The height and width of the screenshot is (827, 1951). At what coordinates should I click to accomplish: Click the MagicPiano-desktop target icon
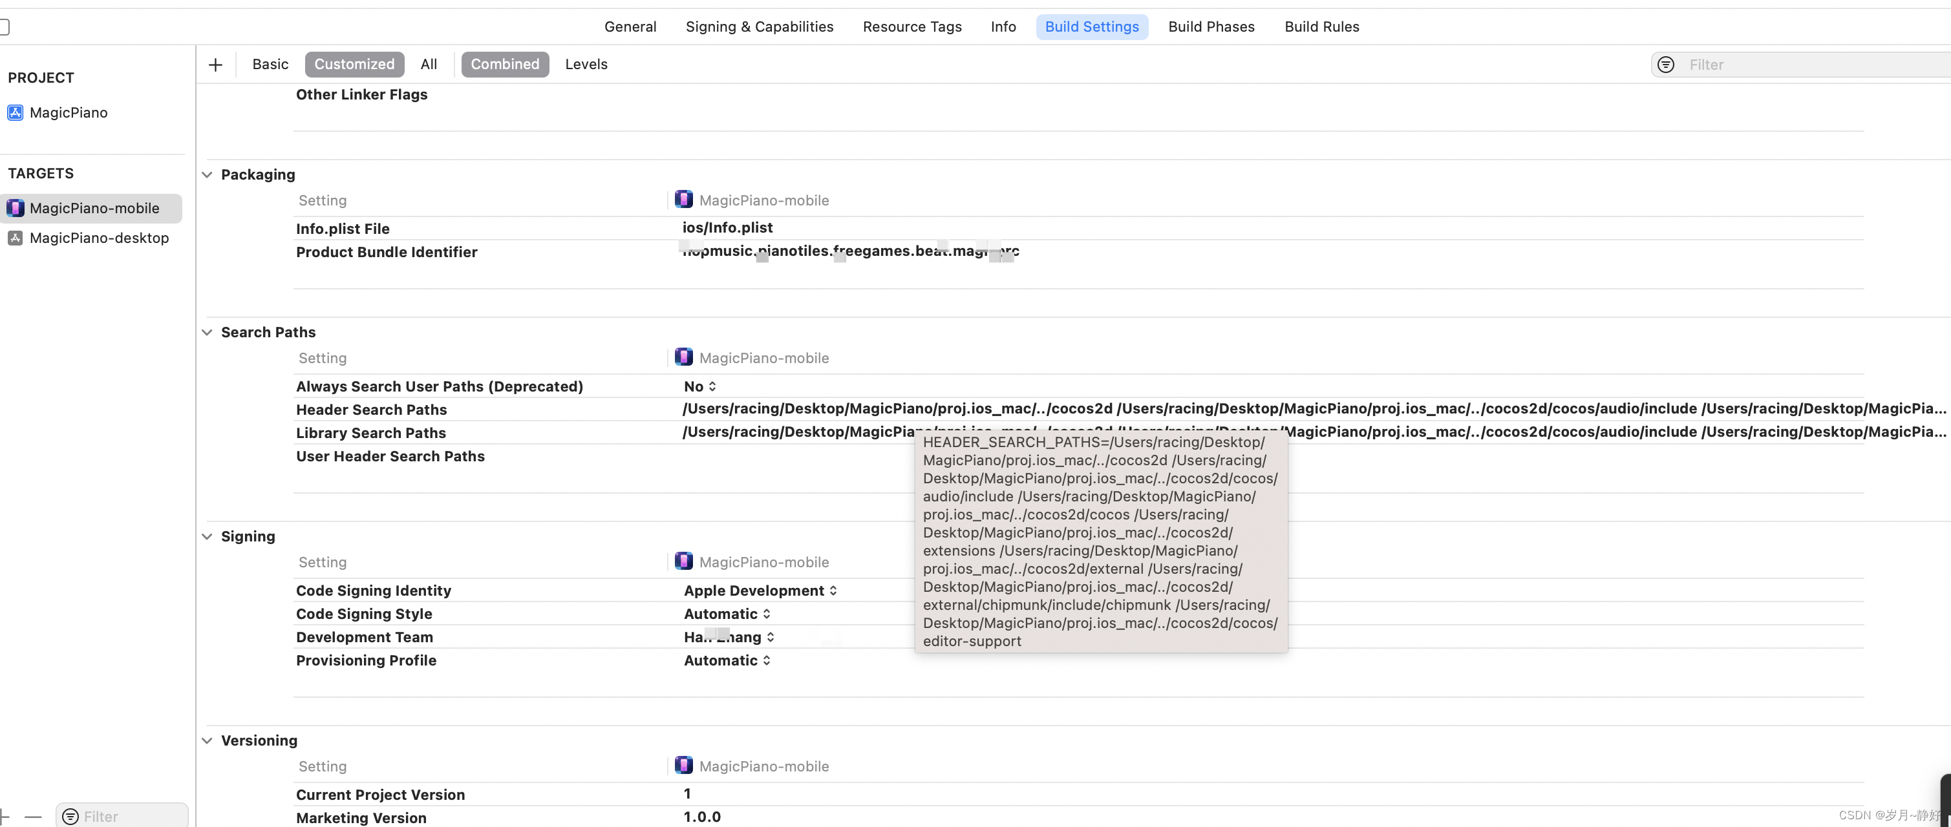coord(15,238)
